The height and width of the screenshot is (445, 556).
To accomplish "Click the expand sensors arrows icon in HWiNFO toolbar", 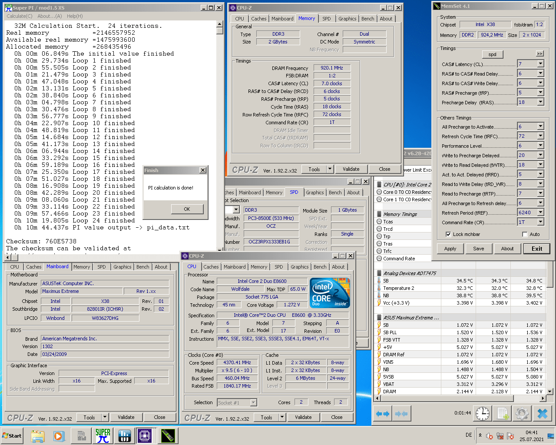I will click(383, 414).
